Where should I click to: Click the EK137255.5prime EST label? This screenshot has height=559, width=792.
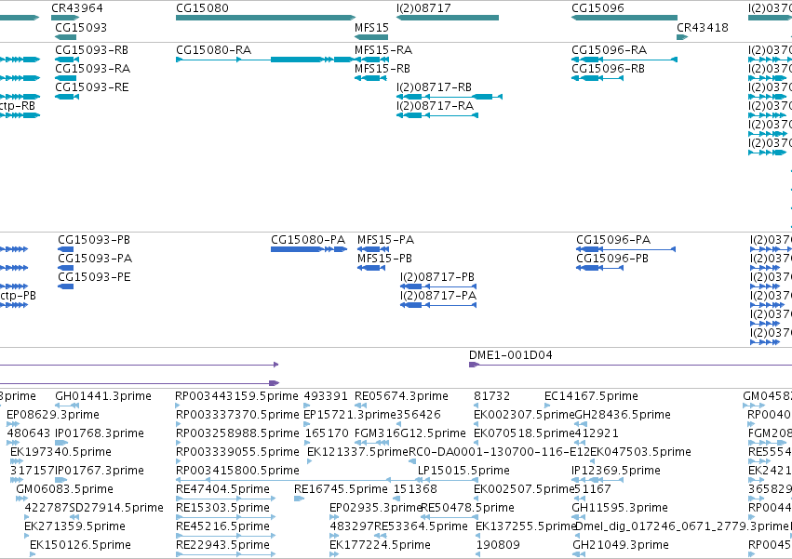(526, 526)
